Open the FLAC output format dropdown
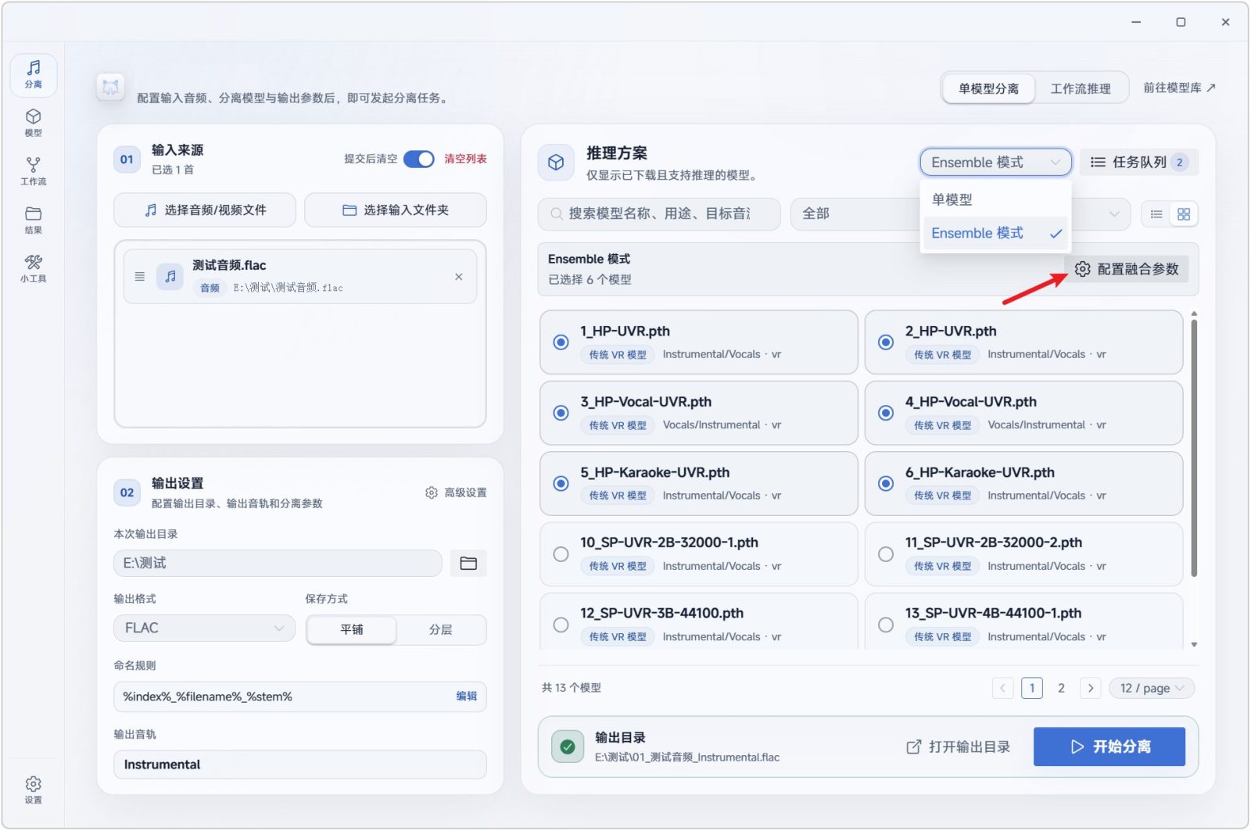 (204, 629)
